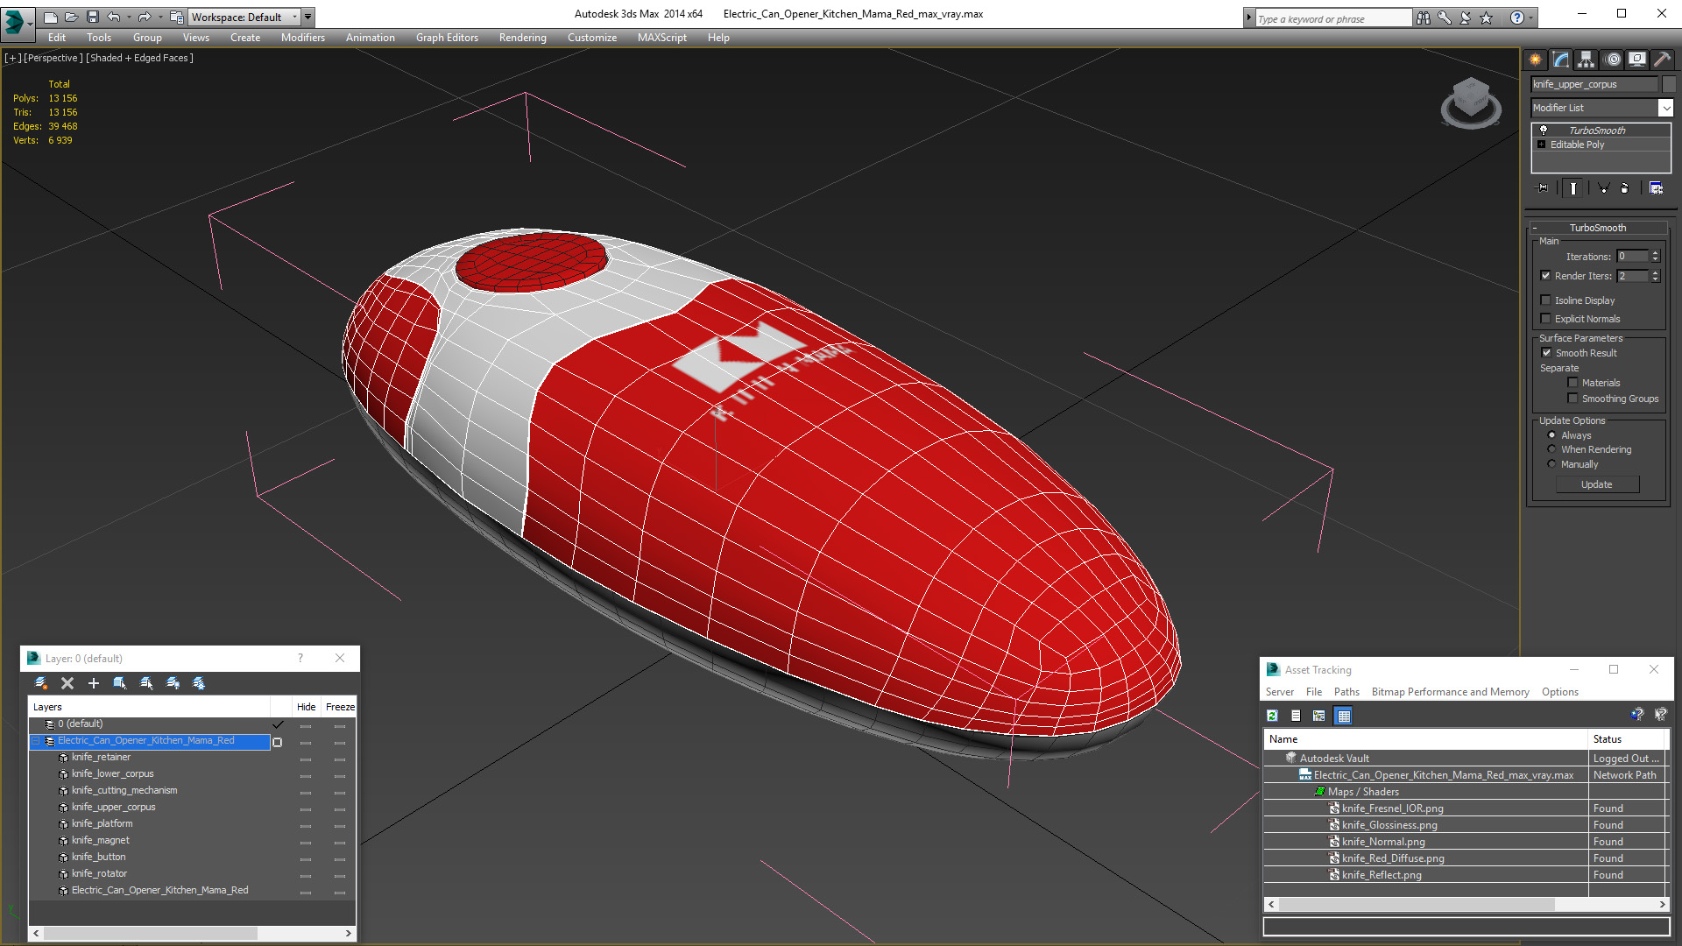
Task: Open the Modifiers menu
Action: point(303,38)
